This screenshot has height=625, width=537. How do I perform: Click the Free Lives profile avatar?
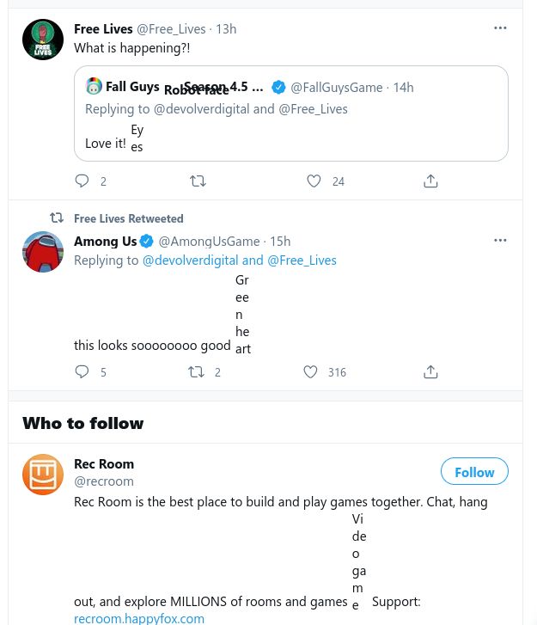43,40
